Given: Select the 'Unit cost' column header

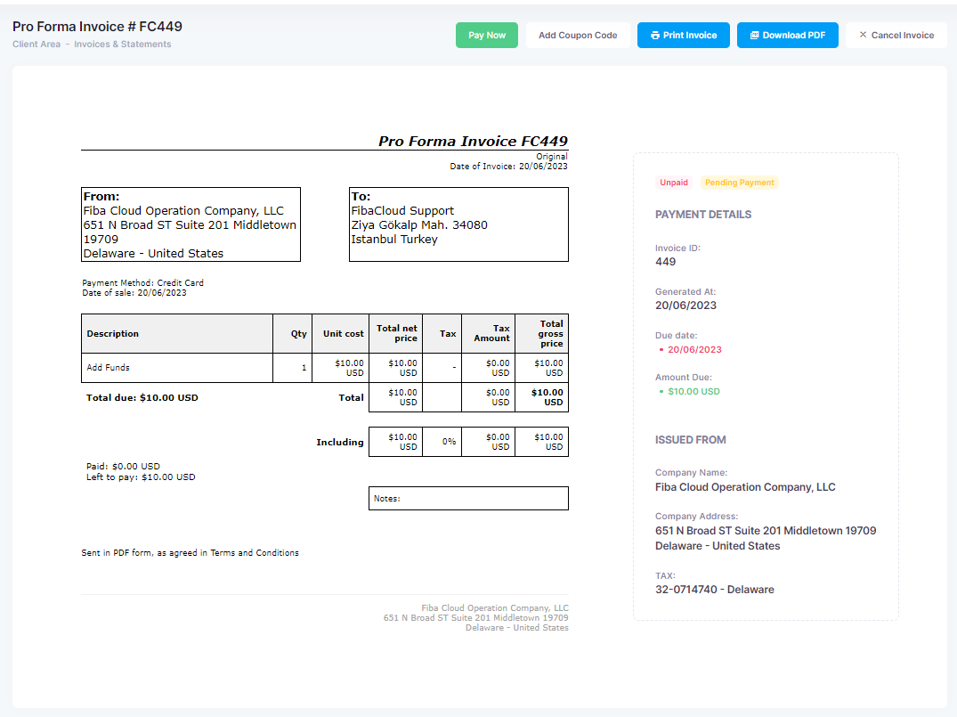Looking at the screenshot, I should point(343,333).
